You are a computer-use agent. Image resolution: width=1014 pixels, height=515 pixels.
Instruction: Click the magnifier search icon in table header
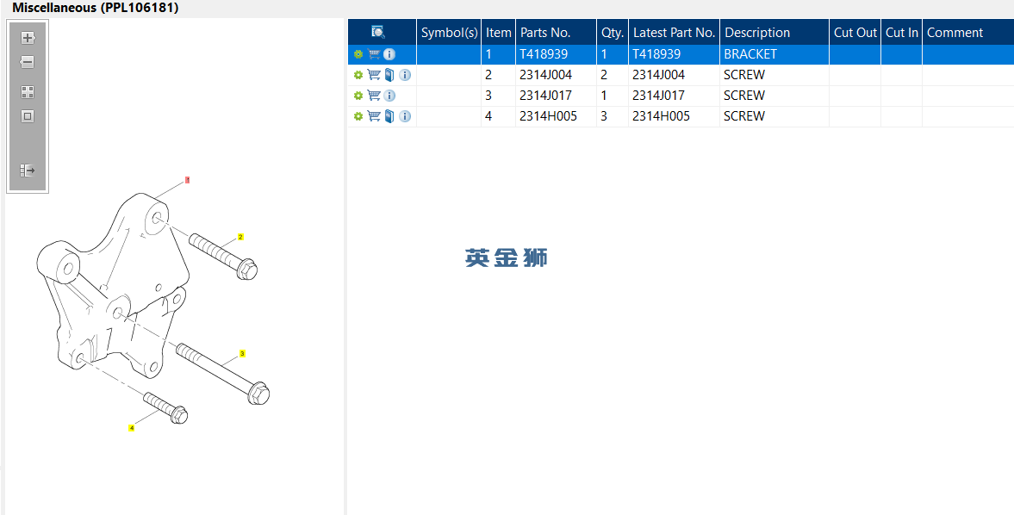coord(377,32)
